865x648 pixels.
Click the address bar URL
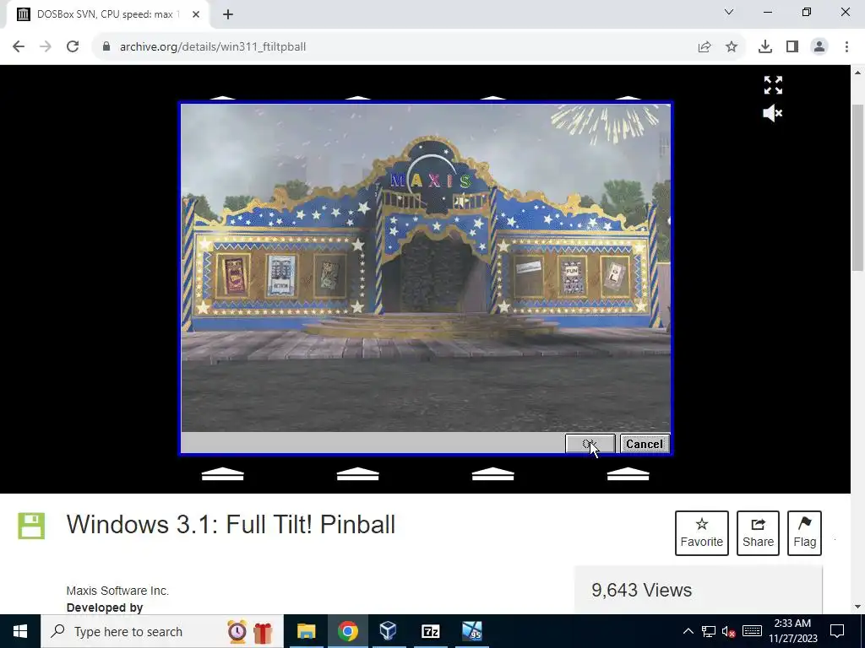pos(213,47)
